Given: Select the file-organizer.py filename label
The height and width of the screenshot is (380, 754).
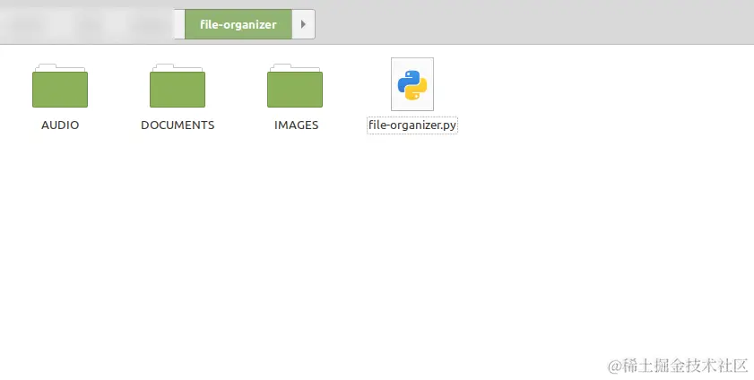Looking at the screenshot, I should (x=412, y=125).
